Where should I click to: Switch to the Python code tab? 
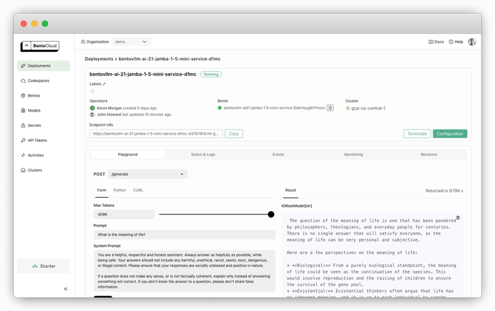tap(119, 190)
